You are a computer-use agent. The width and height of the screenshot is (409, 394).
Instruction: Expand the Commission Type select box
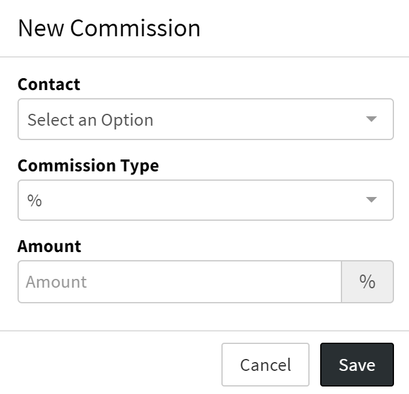[205, 200]
